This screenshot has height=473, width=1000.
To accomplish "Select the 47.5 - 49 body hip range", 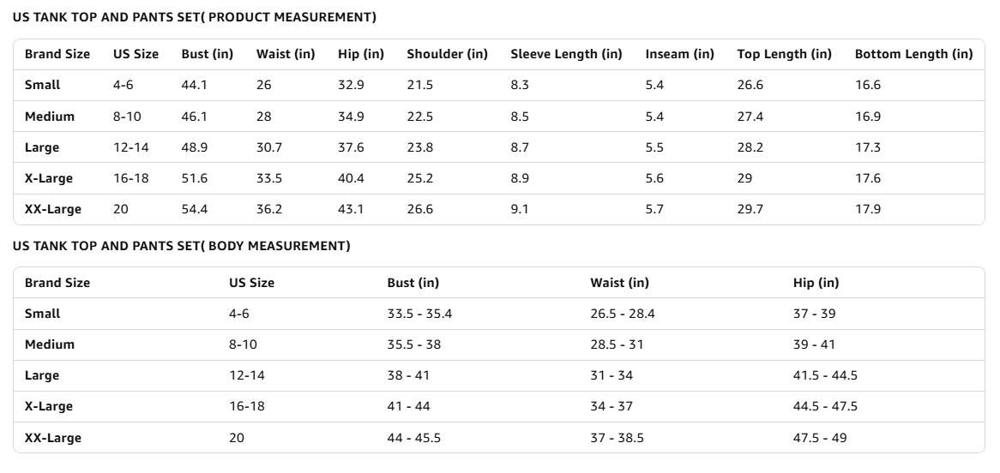I will pos(819,438).
